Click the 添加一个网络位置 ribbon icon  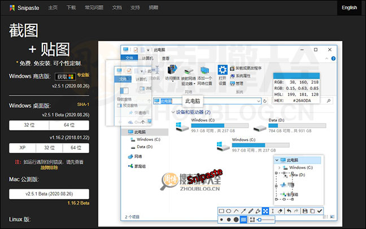point(204,75)
